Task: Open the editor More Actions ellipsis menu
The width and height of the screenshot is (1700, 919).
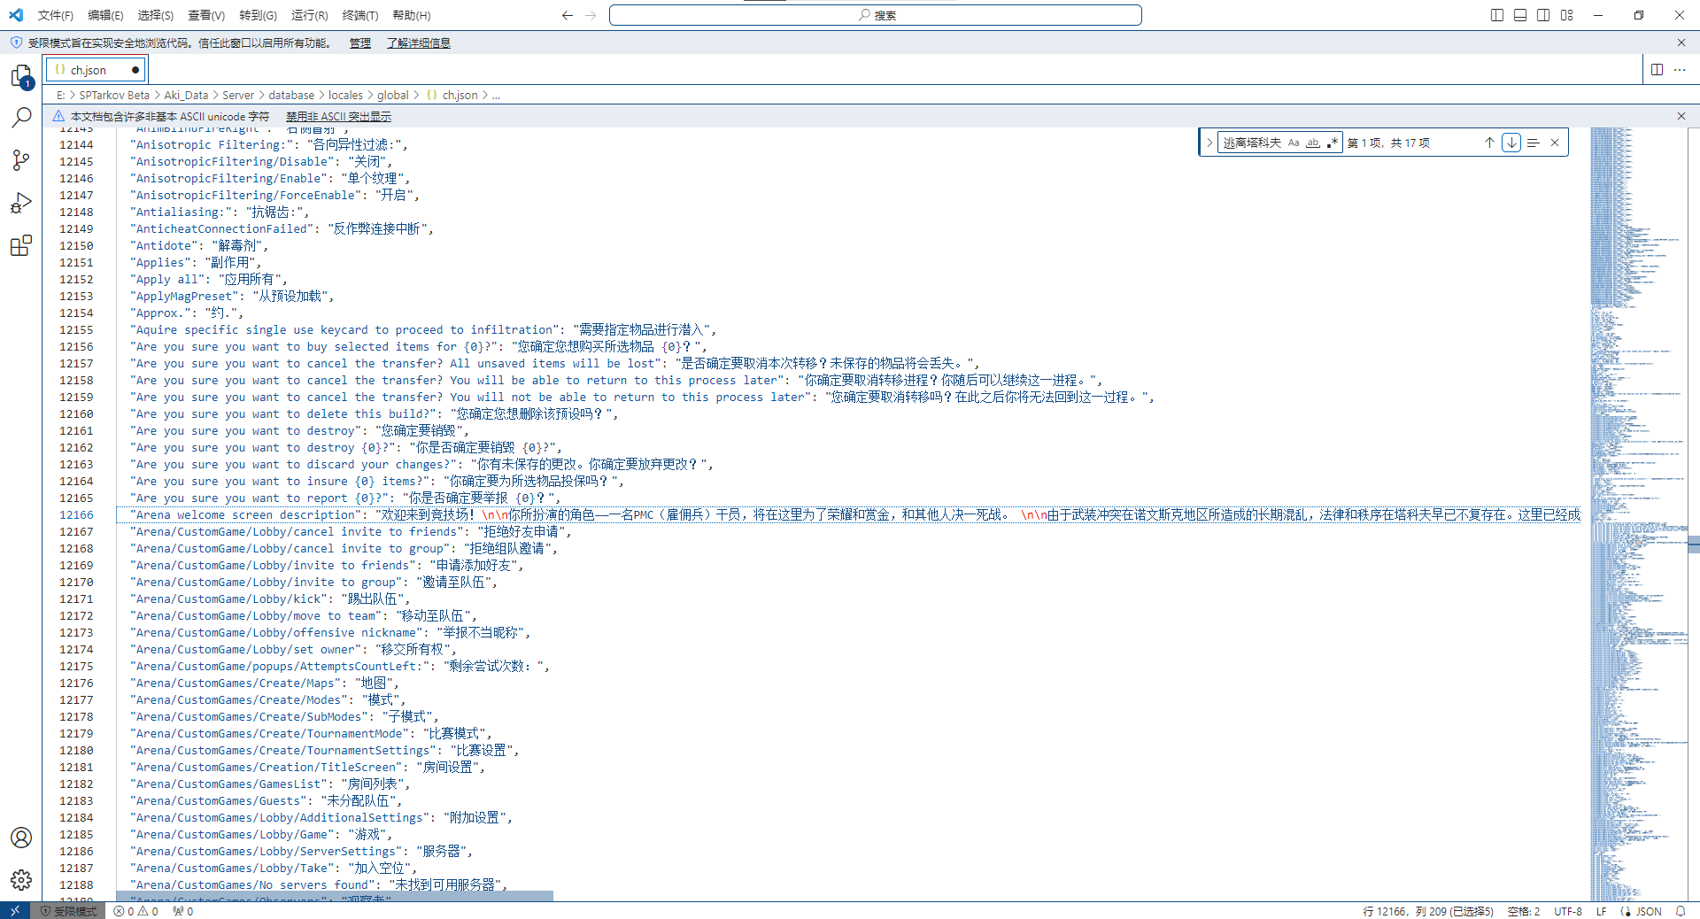Action: (1680, 70)
